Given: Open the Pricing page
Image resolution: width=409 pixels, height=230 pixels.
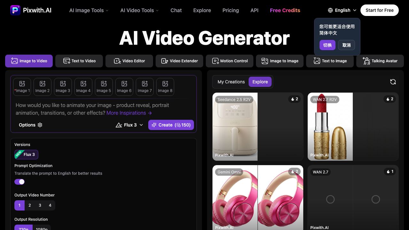Looking at the screenshot, I should [x=231, y=10].
